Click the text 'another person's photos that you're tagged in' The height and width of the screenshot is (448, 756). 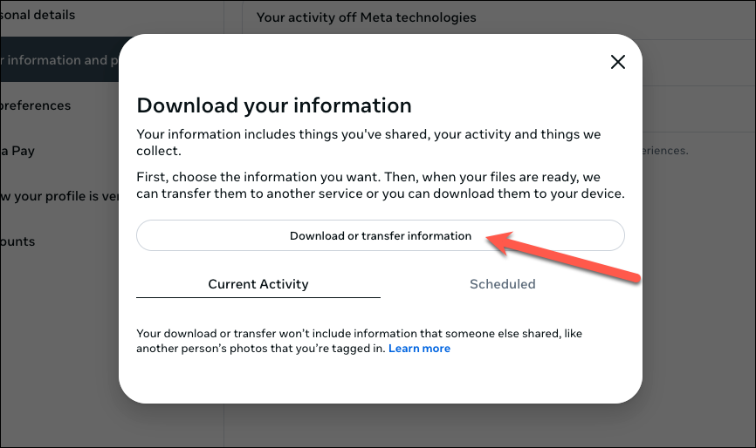(x=260, y=349)
